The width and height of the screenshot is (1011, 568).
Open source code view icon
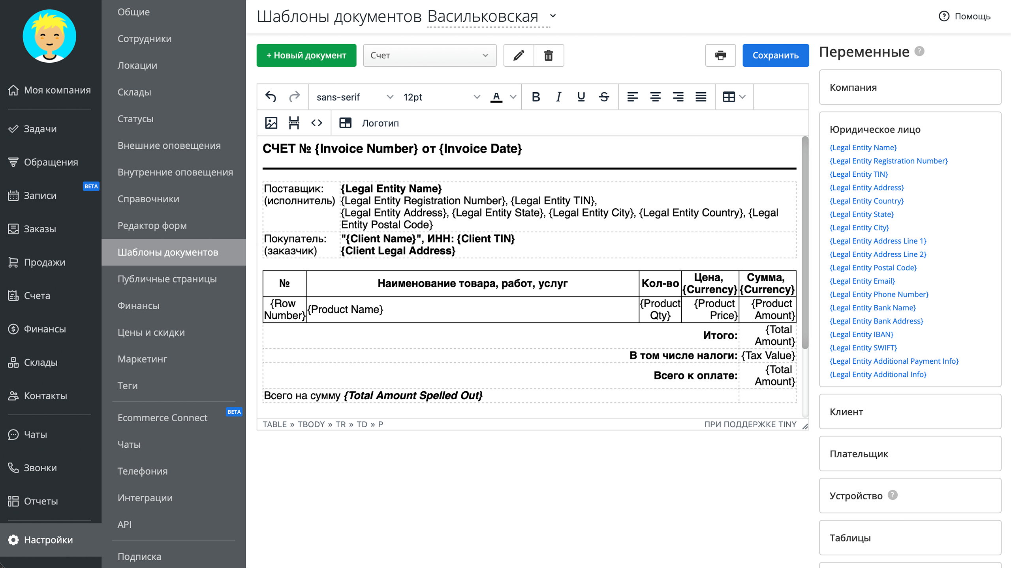pos(317,123)
